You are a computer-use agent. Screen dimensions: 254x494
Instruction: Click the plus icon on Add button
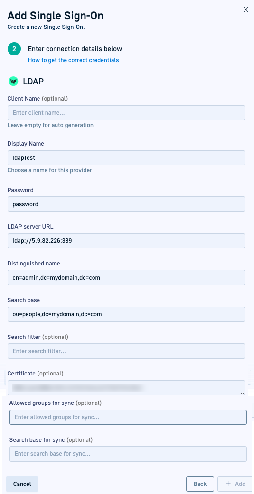tap(228, 484)
